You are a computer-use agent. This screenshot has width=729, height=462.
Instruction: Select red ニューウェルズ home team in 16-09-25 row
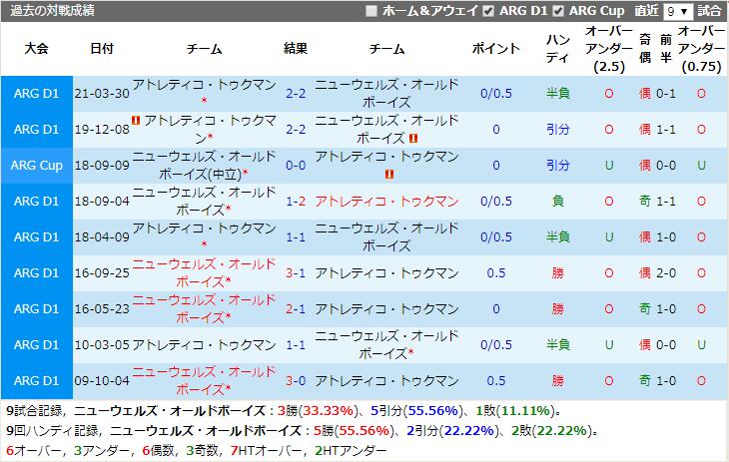tap(204, 272)
